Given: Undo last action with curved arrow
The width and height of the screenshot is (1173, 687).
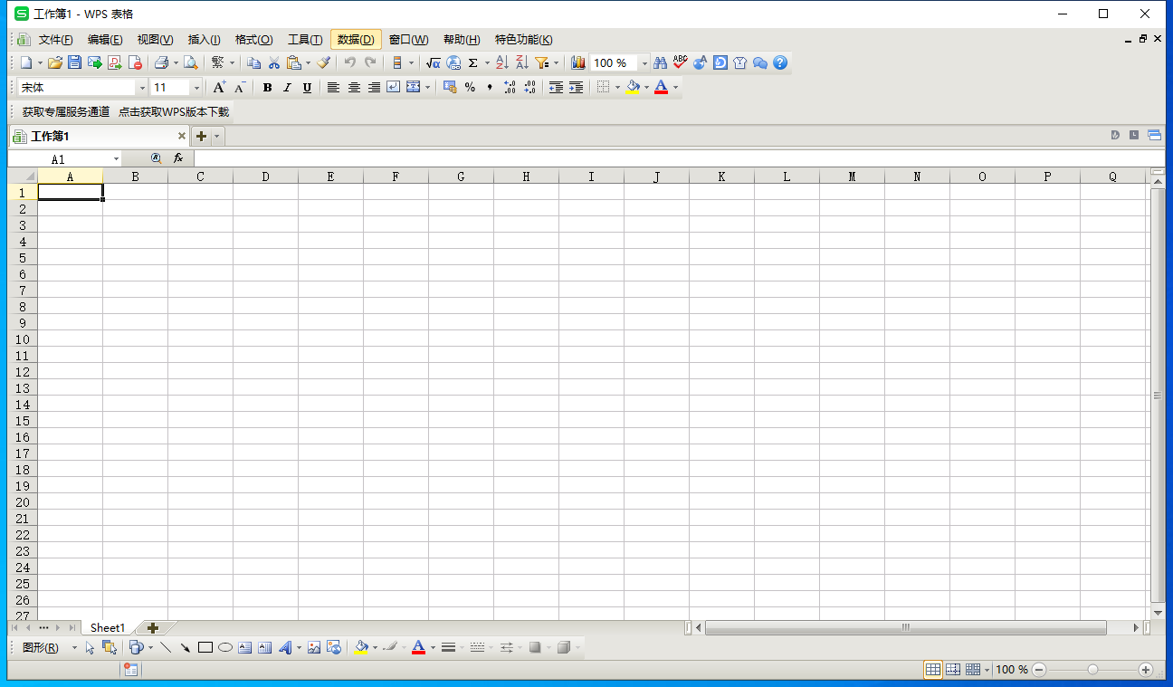Looking at the screenshot, I should tap(349, 62).
